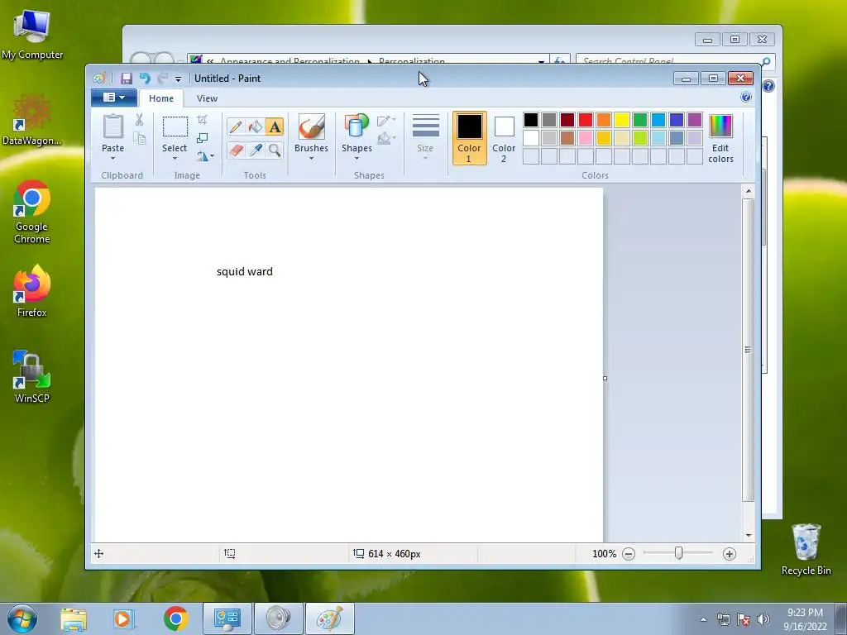847x635 pixels.
Task: Open the Paint file menu button
Action: point(113,98)
